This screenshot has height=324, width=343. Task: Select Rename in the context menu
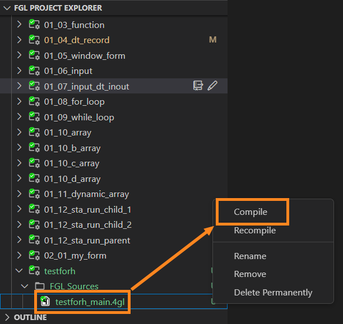(x=250, y=256)
